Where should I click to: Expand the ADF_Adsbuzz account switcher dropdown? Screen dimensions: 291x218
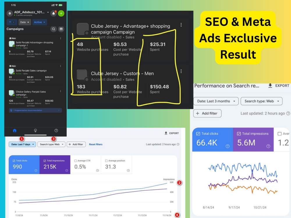coord(48,12)
